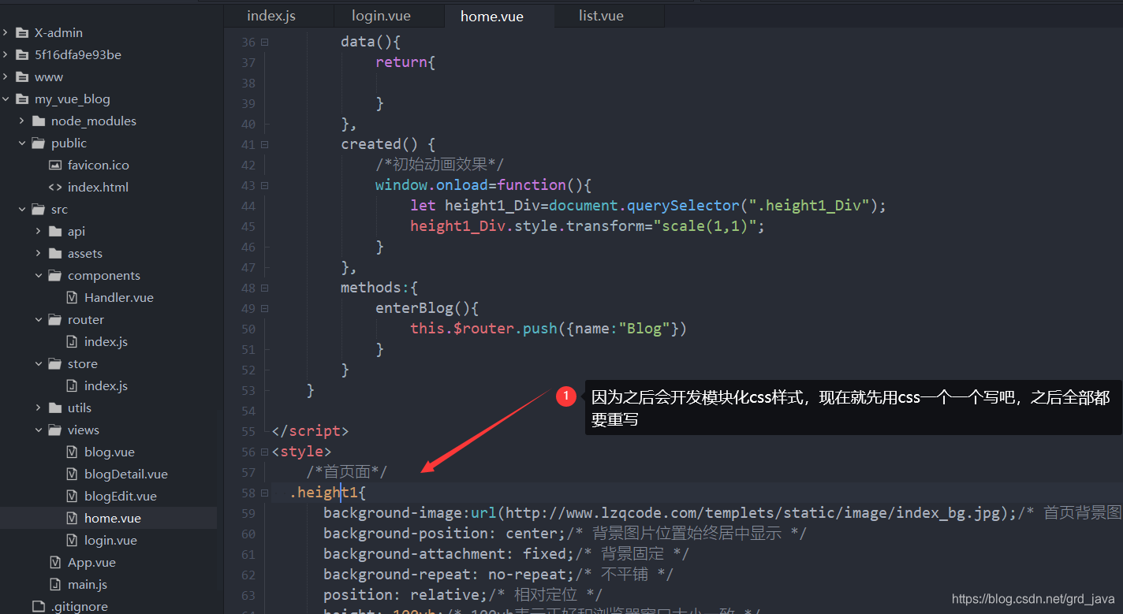Click the store folder icon

tap(55, 364)
